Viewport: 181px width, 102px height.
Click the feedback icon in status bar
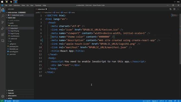coord(175,101)
